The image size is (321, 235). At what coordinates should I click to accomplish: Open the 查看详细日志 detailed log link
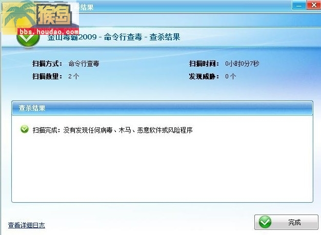(x=27, y=225)
